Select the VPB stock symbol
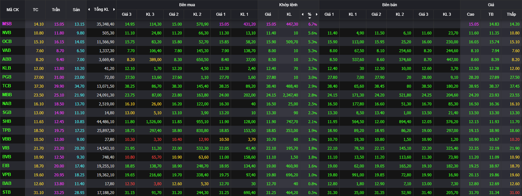 tap(7, 175)
